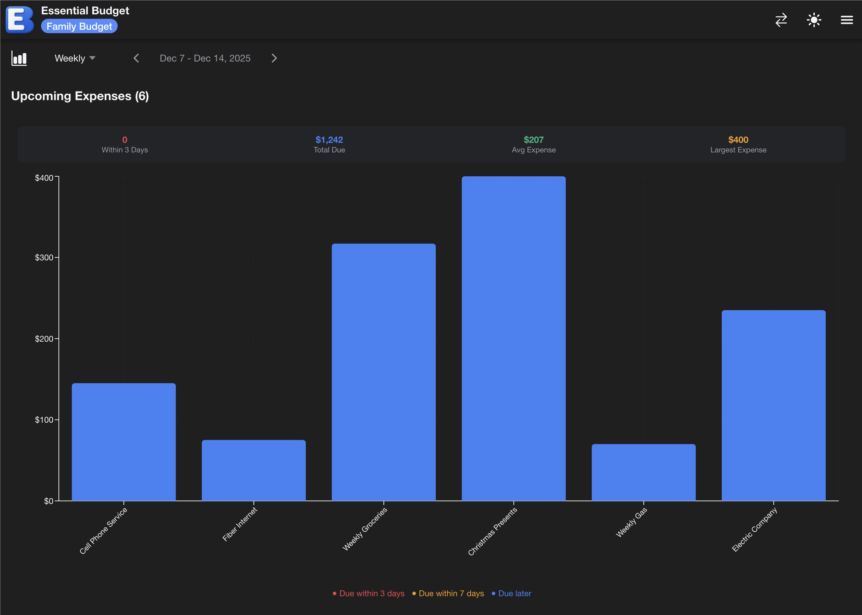Click the bar chart icon
Image resolution: width=862 pixels, height=615 pixels.
coord(19,58)
